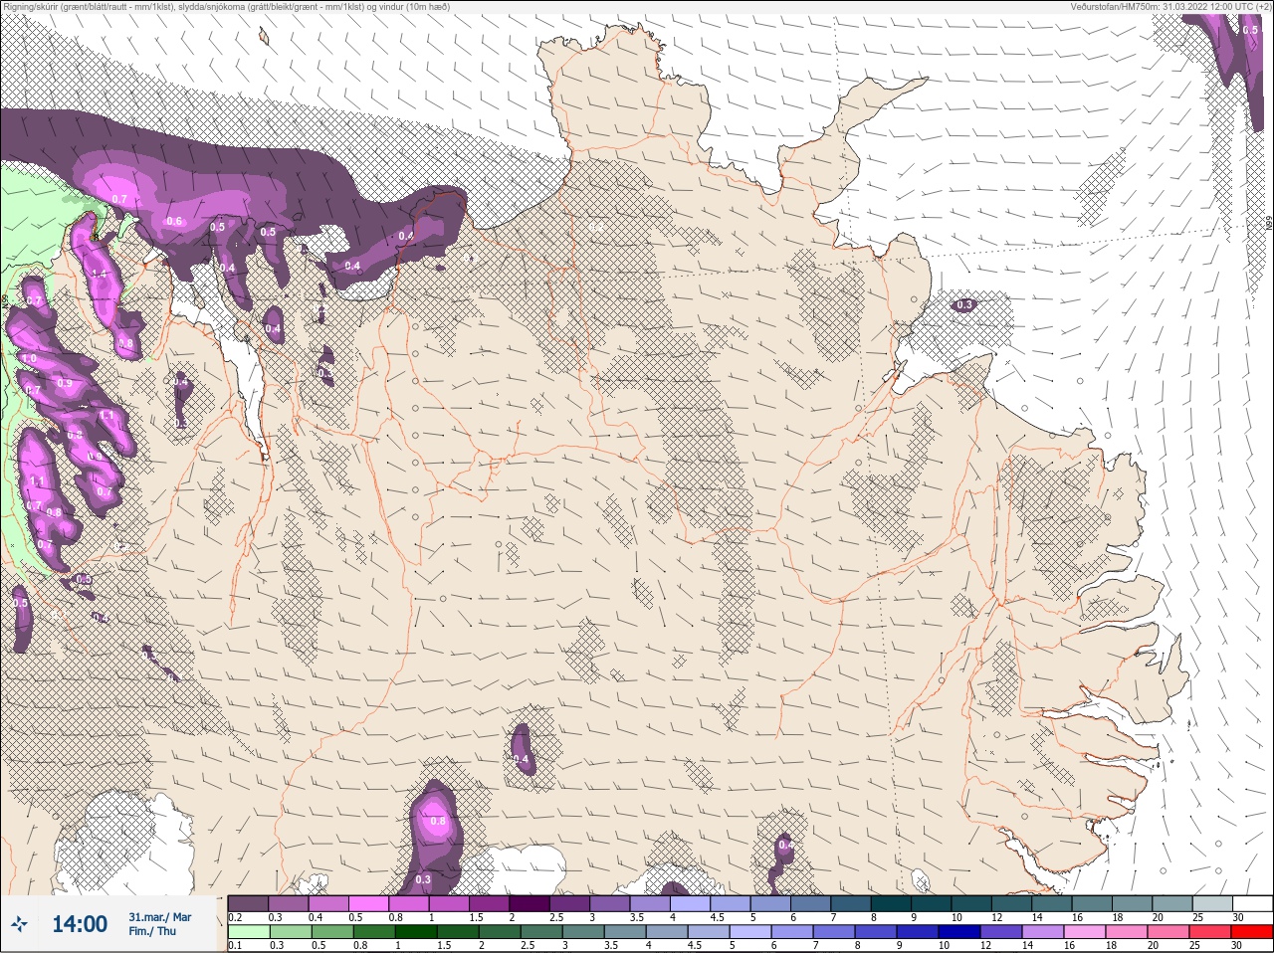
Task: Click the 0.8 label in the south-coast pink patch
Action: tap(437, 822)
